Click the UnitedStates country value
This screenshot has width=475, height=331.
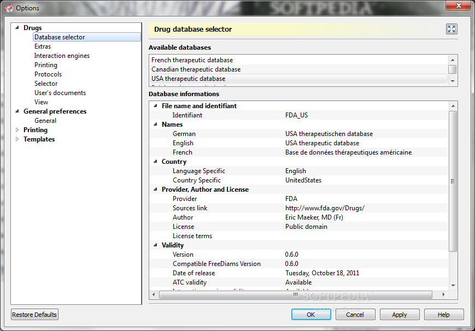pyautogui.click(x=303, y=180)
